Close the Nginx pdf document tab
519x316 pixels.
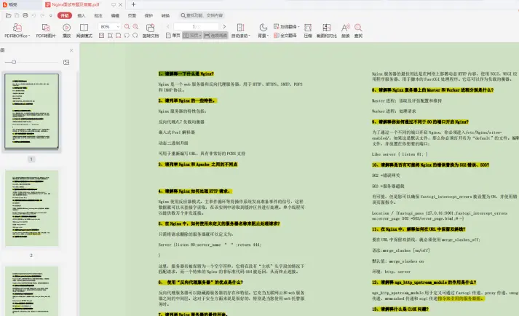(121, 4)
